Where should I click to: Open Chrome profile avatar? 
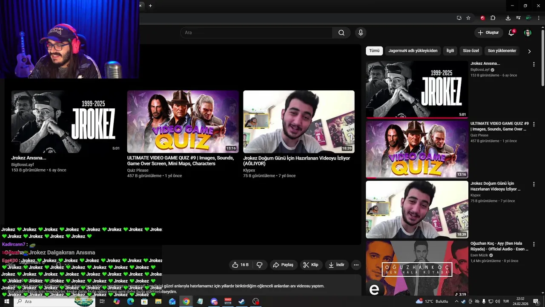coord(528,18)
